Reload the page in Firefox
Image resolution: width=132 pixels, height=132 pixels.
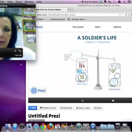point(126,15)
